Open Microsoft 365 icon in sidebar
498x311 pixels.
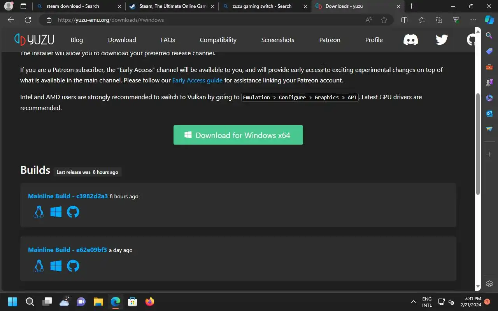[489, 98]
